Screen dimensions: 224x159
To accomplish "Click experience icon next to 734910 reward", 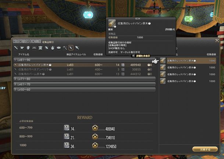I will coord(95,137).
